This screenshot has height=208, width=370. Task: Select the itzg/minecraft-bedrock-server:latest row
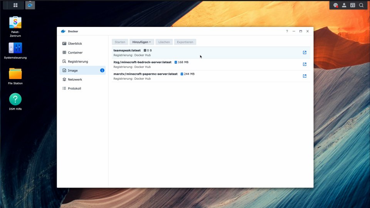[211, 64]
